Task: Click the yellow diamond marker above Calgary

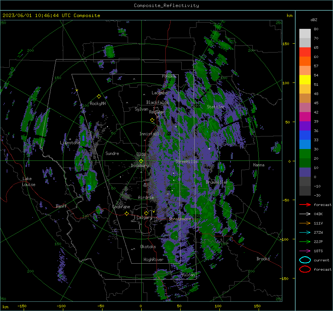Action: (146, 213)
